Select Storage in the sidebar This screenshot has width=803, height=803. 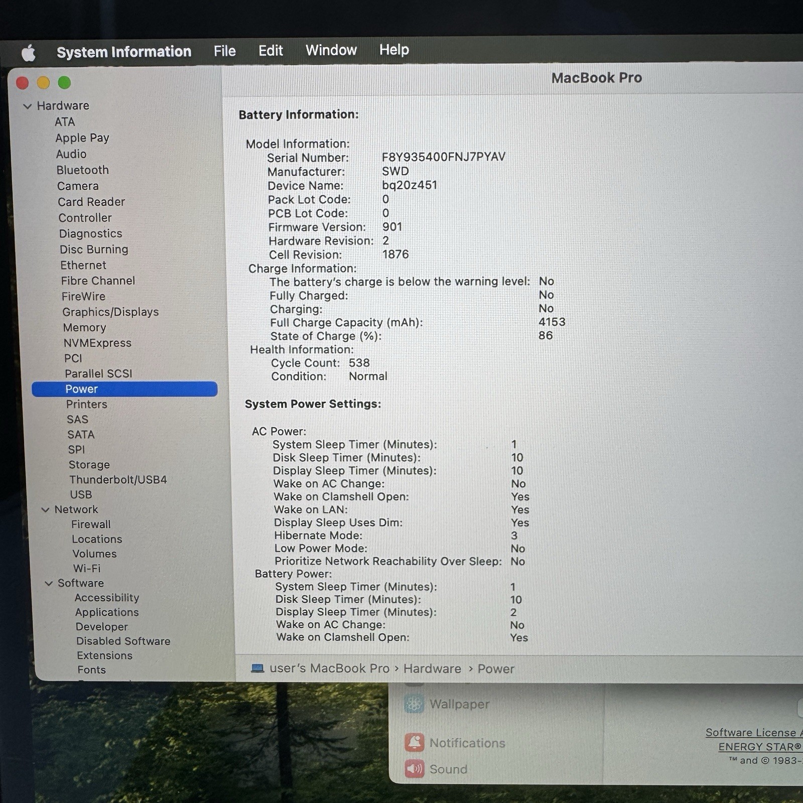[89, 465]
